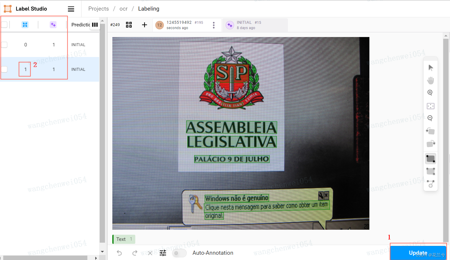
Task: Zoom in on the image
Action: coord(430,93)
